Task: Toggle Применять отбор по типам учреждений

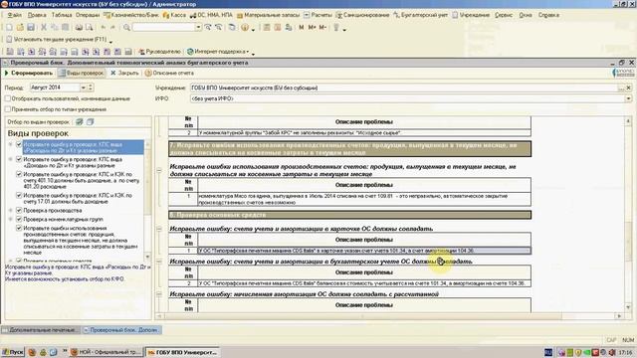Action: pyautogui.click(x=8, y=109)
